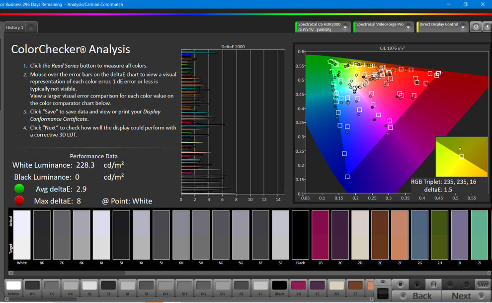
Task: Proceed to the next step with Next
Action: 467,296
